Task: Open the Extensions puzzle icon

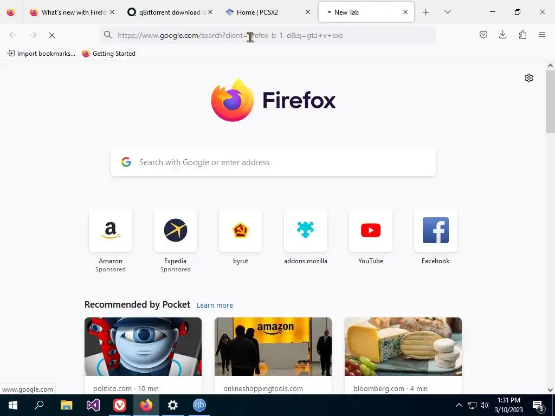Action: (x=522, y=35)
